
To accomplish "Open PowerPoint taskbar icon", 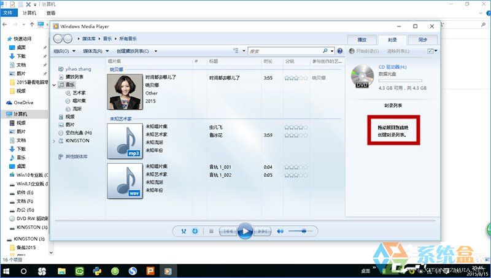I will pos(150,271).
